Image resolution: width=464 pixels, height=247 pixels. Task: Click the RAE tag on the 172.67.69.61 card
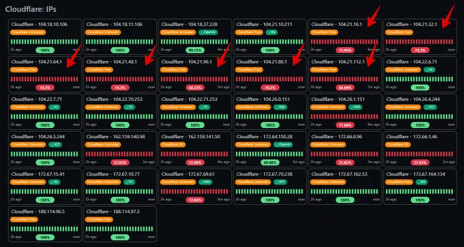pos(205,182)
